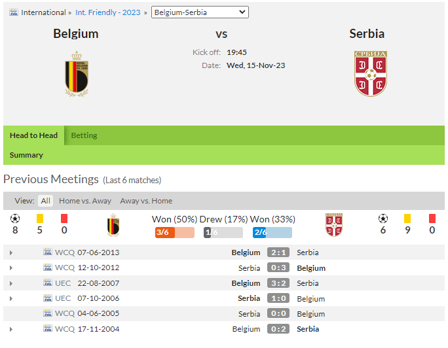Viewport: 448px width, 348px height.
Task: Click the Belgium red card icon
Action: [64, 218]
